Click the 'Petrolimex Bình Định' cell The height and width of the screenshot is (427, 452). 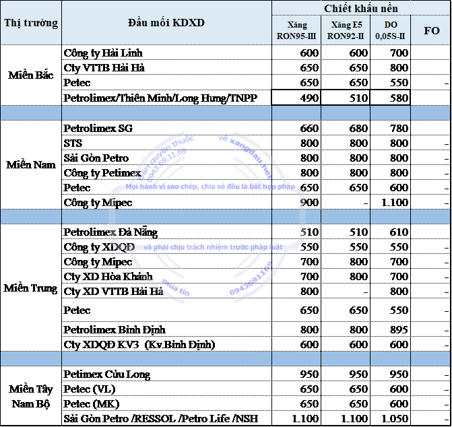[x=166, y=329]
